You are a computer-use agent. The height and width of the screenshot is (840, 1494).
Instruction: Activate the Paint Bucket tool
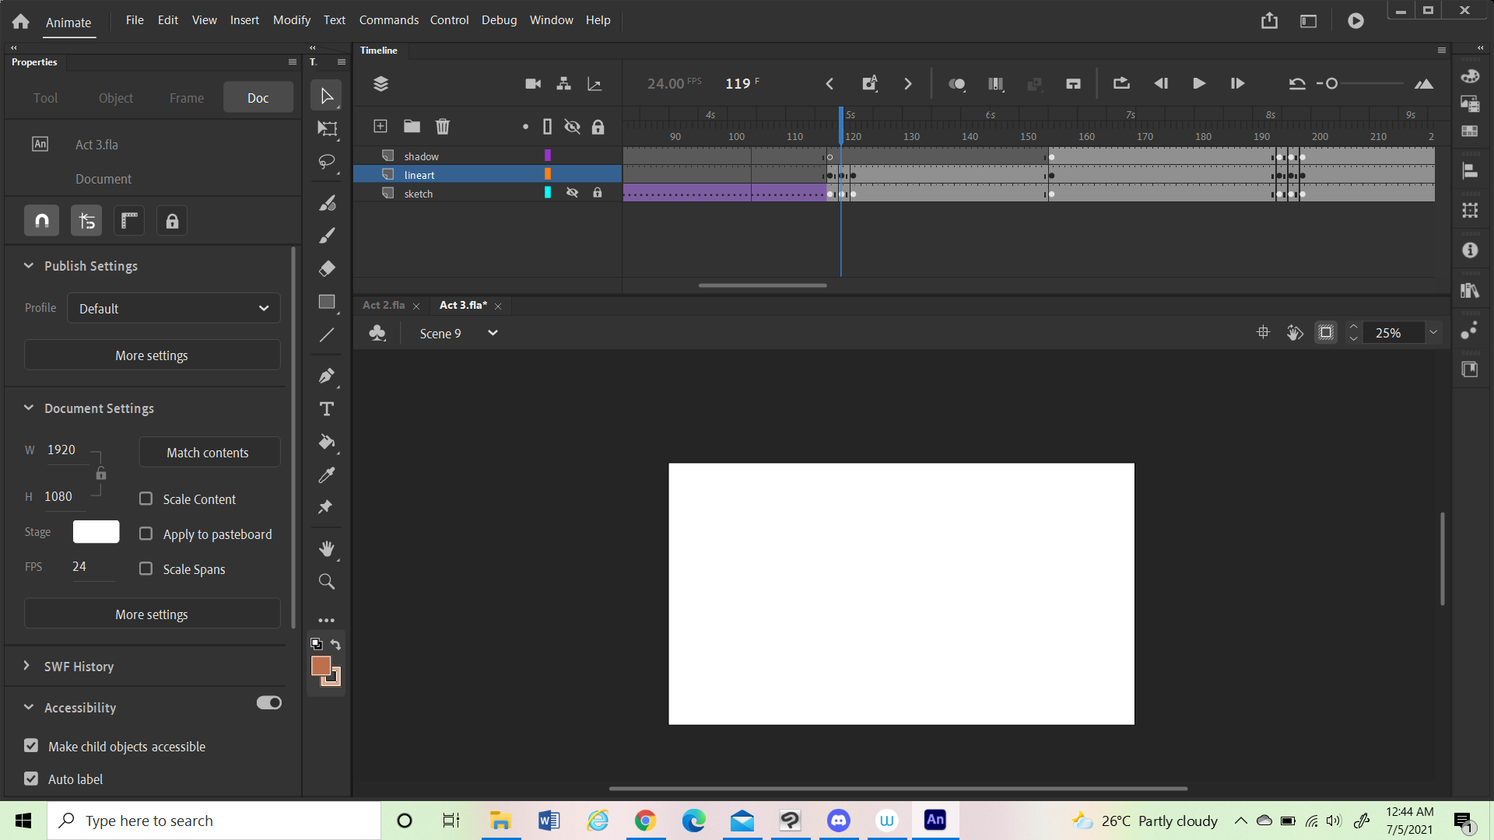tap(326, 443)
